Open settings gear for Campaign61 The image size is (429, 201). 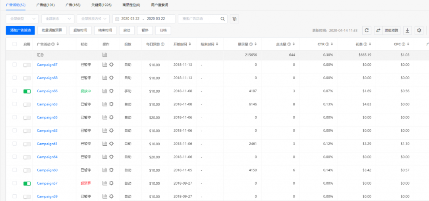tap(111, 143)
